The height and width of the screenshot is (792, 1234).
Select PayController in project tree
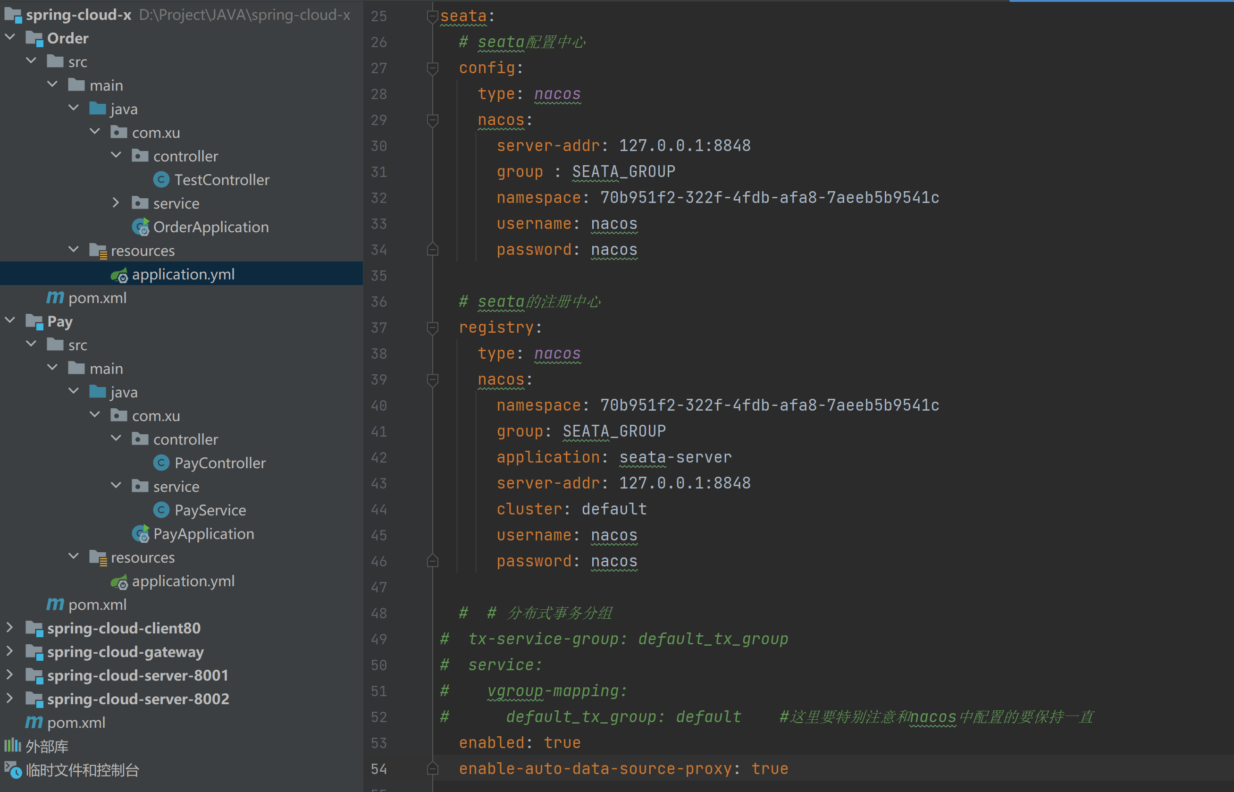[182, 463]
